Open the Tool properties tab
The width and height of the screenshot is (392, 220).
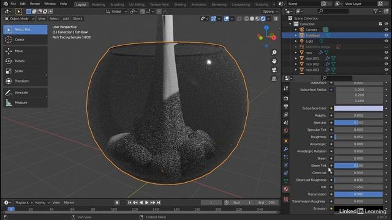click(286, 88)
